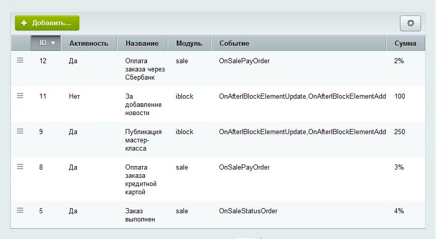This screenshot has width=436, height=239.
Task: Sort by the Название column header
Action: (x=142, y=43)
